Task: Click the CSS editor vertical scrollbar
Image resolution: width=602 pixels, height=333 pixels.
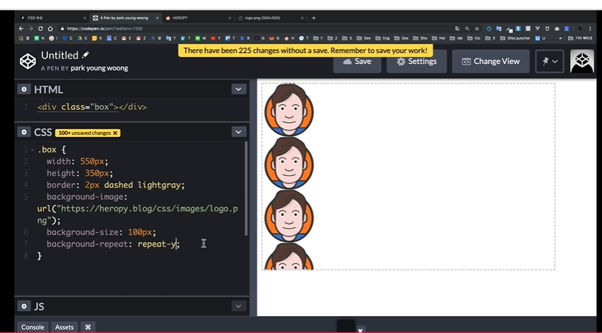Action: tap(246, 189)
